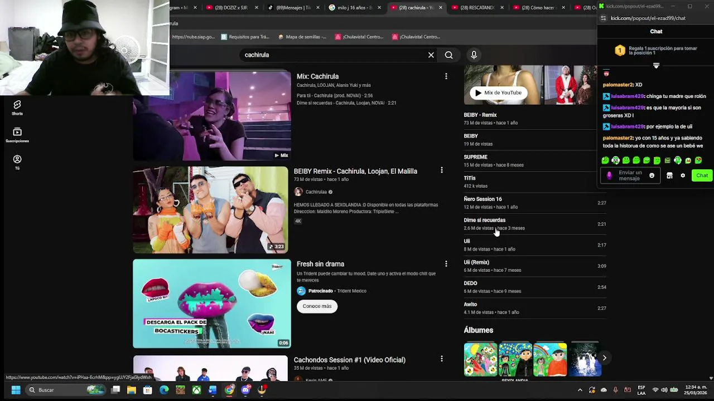Close the active cachirula browser tab
Image resolution: width=714 pixels, height=401 pixels.
440,7
